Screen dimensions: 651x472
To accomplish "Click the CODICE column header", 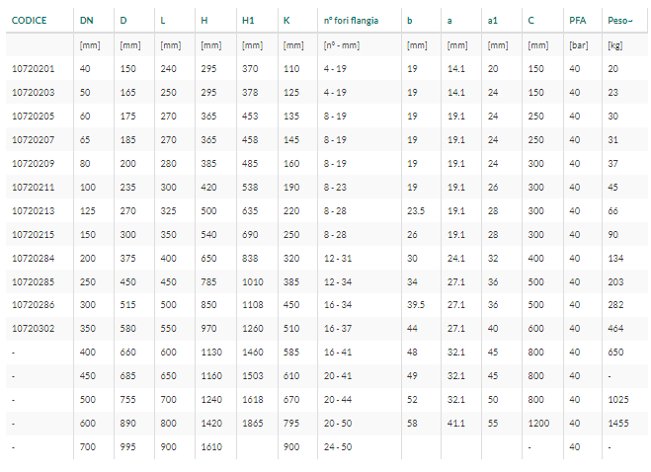I will tap(29, 21).
